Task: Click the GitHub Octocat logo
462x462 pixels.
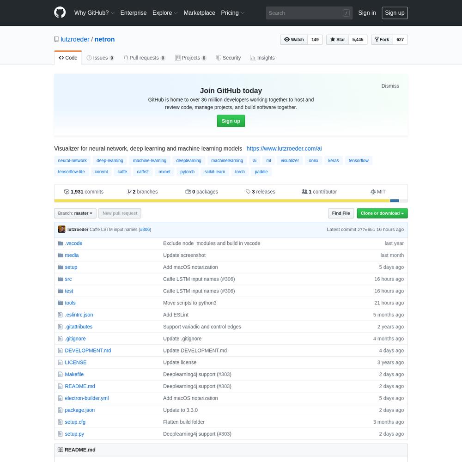Action: (x=60, y=12)
